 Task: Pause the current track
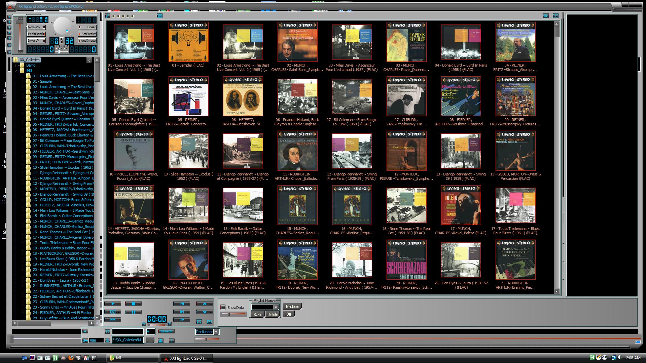point(133,312)
